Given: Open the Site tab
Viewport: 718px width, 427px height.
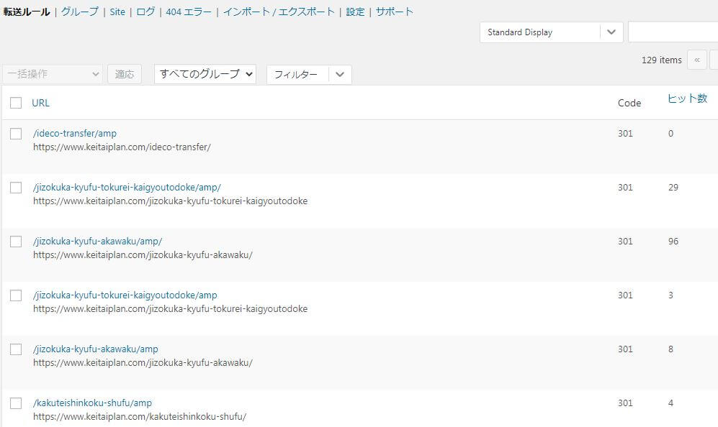Looking at the screenshot, I should pos(117,12).
